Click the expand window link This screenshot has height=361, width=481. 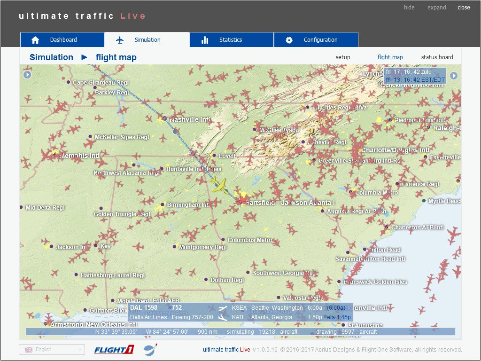click(436, 8)
